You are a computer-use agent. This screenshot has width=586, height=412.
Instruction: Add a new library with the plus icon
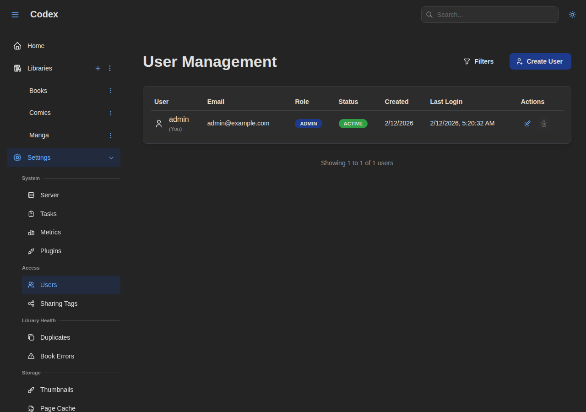pos(98,68)
